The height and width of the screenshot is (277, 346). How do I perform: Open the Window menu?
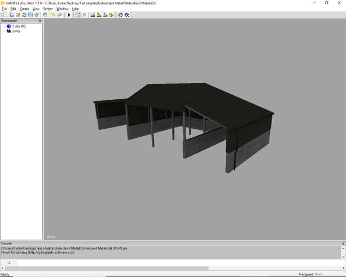62,9
